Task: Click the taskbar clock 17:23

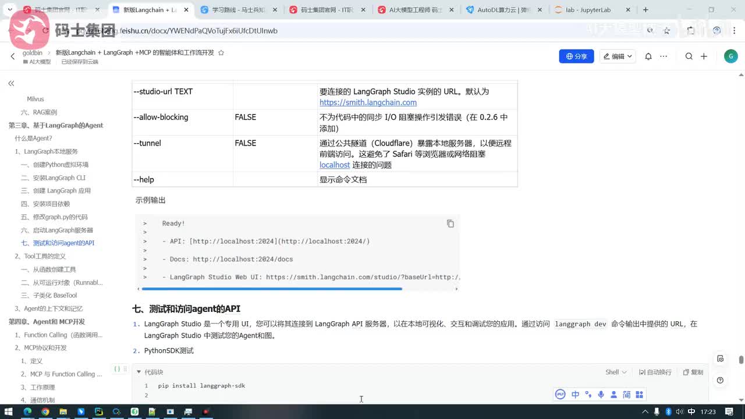Action: (x=708, y=411)
